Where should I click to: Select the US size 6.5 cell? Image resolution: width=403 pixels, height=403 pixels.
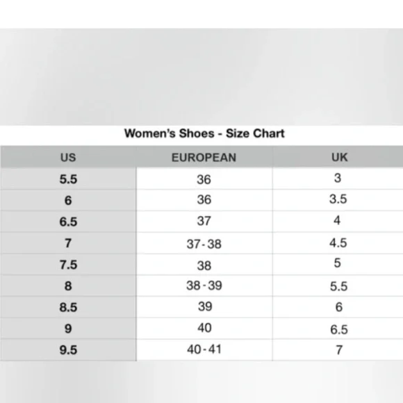(x=68, y=222)
